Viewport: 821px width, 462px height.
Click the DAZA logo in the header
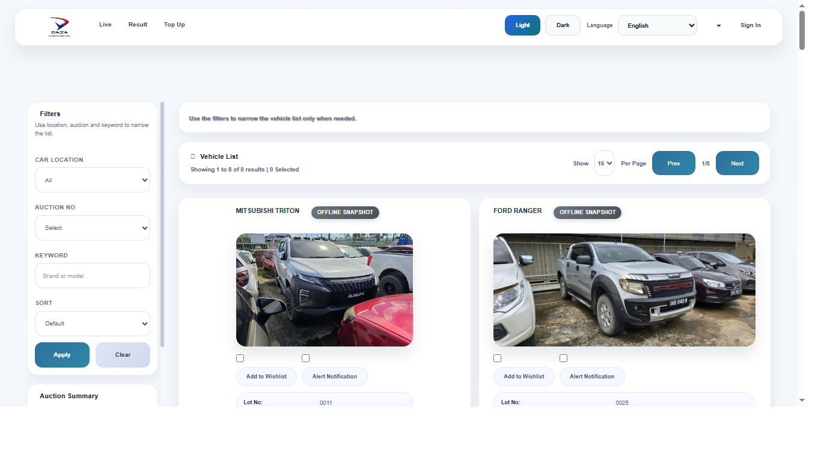(x=60, y=27)
